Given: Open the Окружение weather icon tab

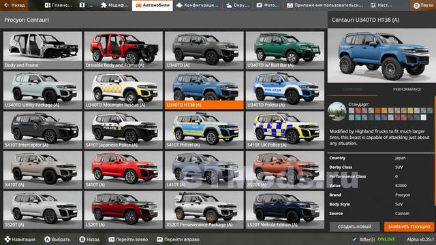Looking at the screenshot, I should coord(237,5).
